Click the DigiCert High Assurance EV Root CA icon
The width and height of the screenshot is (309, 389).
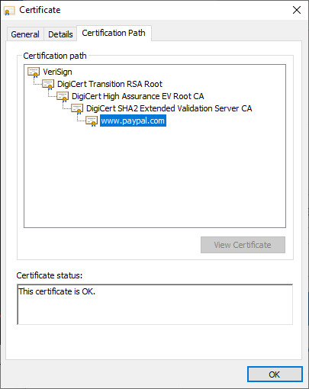(63, 97)
